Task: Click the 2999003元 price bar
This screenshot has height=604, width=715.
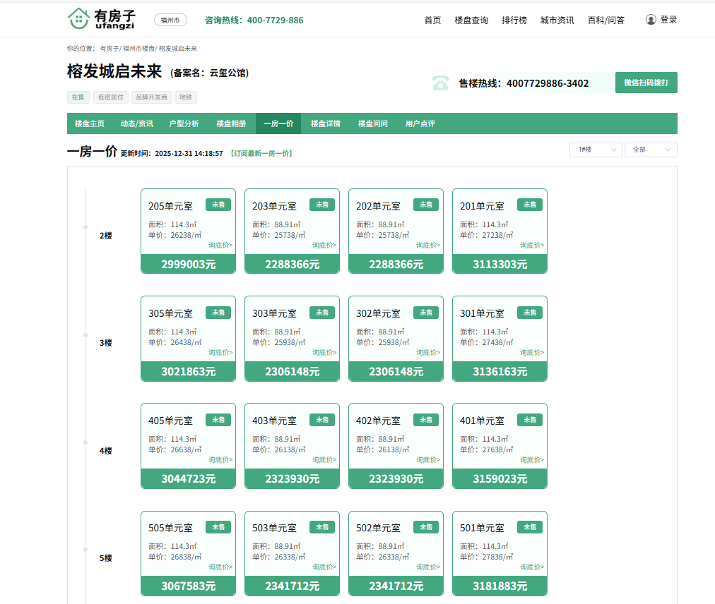Action: point(188,265)
